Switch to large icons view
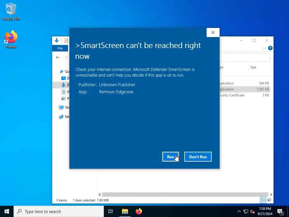Image resolution: width=289 pixels, height=217 pixels. tap(269, 200)
